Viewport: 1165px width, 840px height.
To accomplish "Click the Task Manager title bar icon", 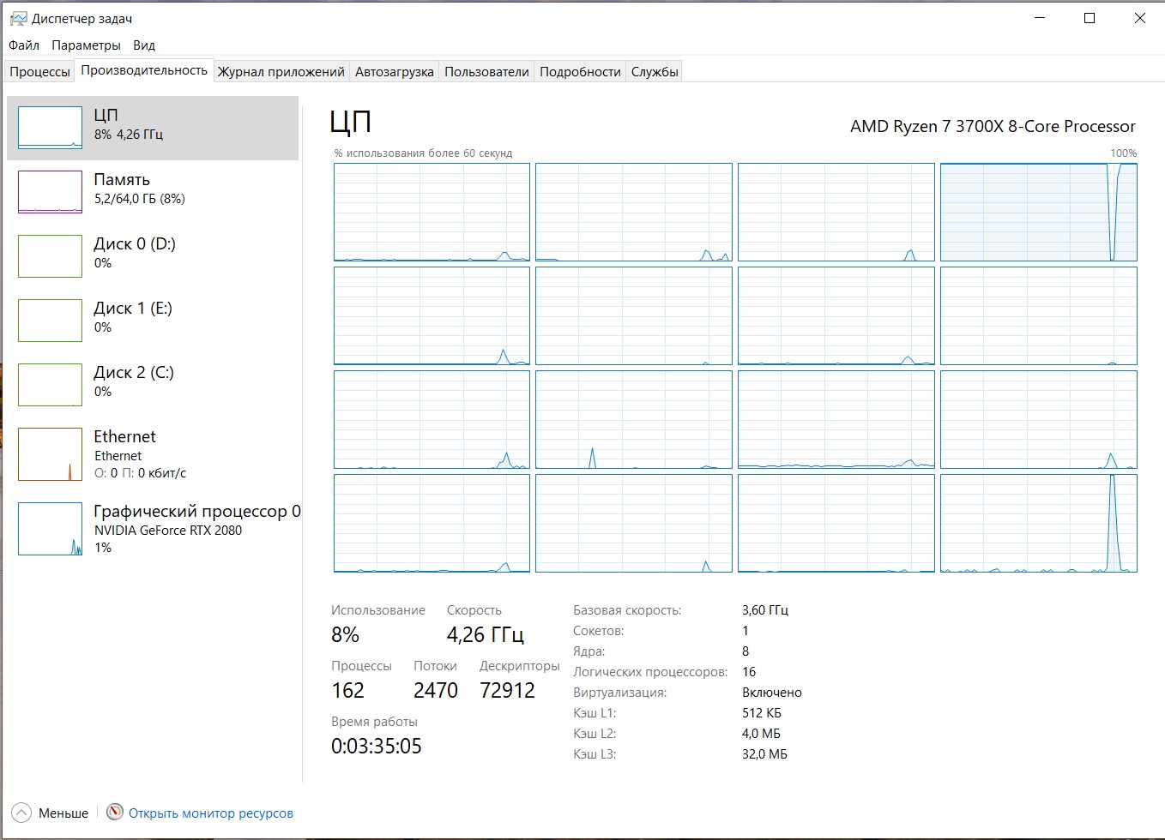I will tap(18, 18).
